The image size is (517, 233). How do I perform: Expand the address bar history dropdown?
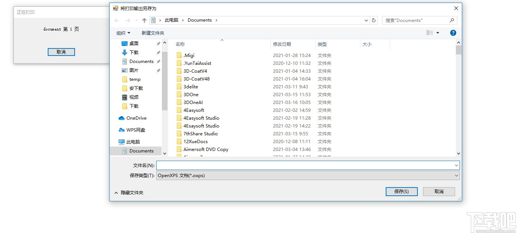[366, 21]
